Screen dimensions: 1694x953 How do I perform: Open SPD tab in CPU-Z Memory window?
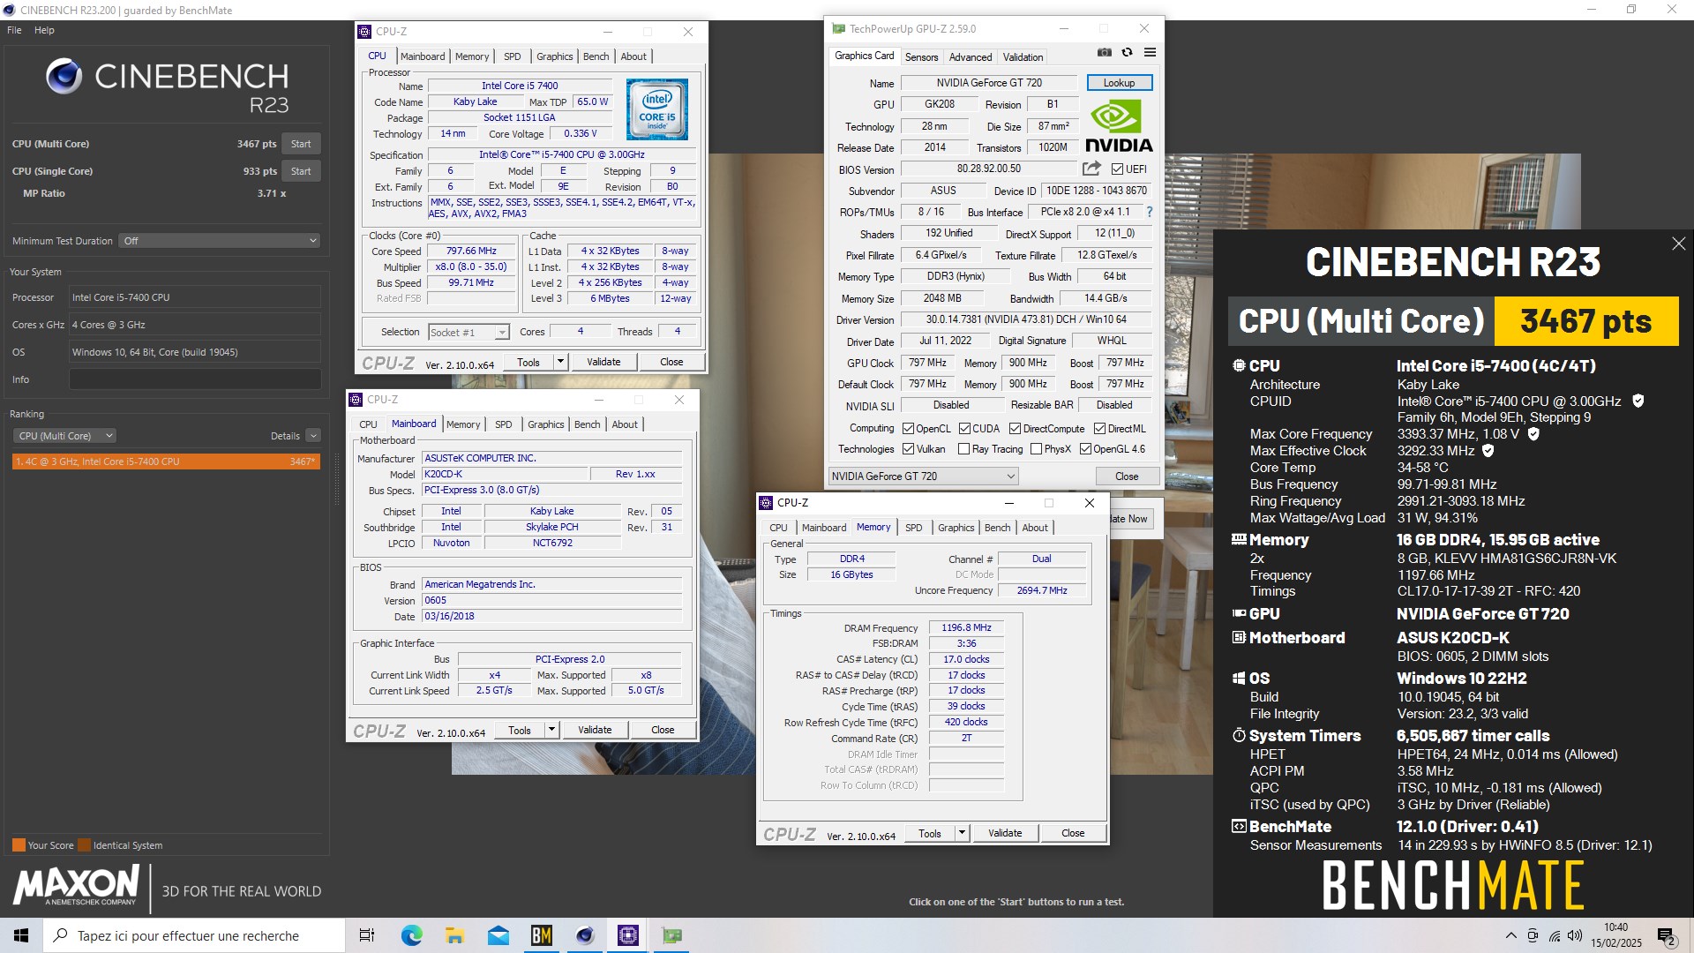click(x=913, y=528)
